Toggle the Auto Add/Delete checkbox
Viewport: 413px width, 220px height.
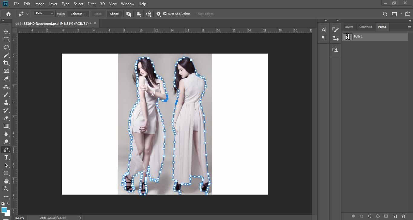(x=165, y=14)
